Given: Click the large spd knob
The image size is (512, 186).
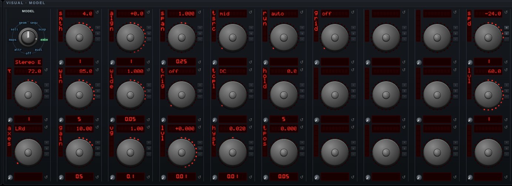Looking at the screenshot, I should tap(488, 37).
